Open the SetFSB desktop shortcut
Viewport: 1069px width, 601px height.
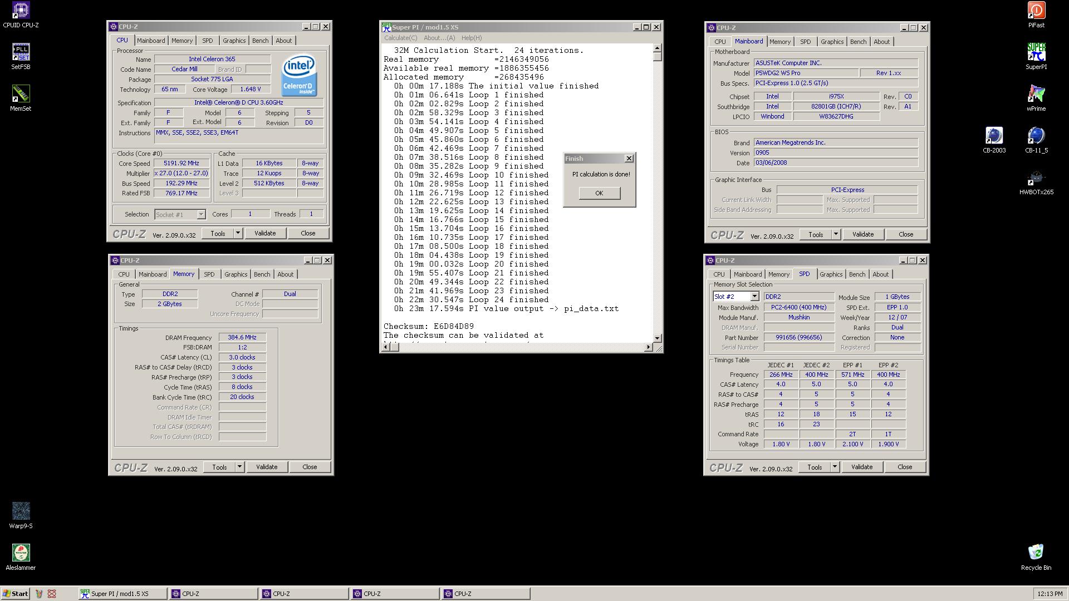point(21,57)
